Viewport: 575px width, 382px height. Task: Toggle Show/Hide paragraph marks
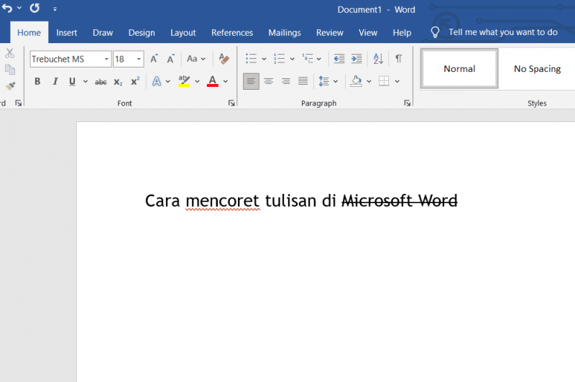tap(399, 59)
